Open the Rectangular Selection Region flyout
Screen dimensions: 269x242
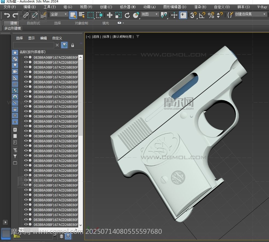coord(91,15)
